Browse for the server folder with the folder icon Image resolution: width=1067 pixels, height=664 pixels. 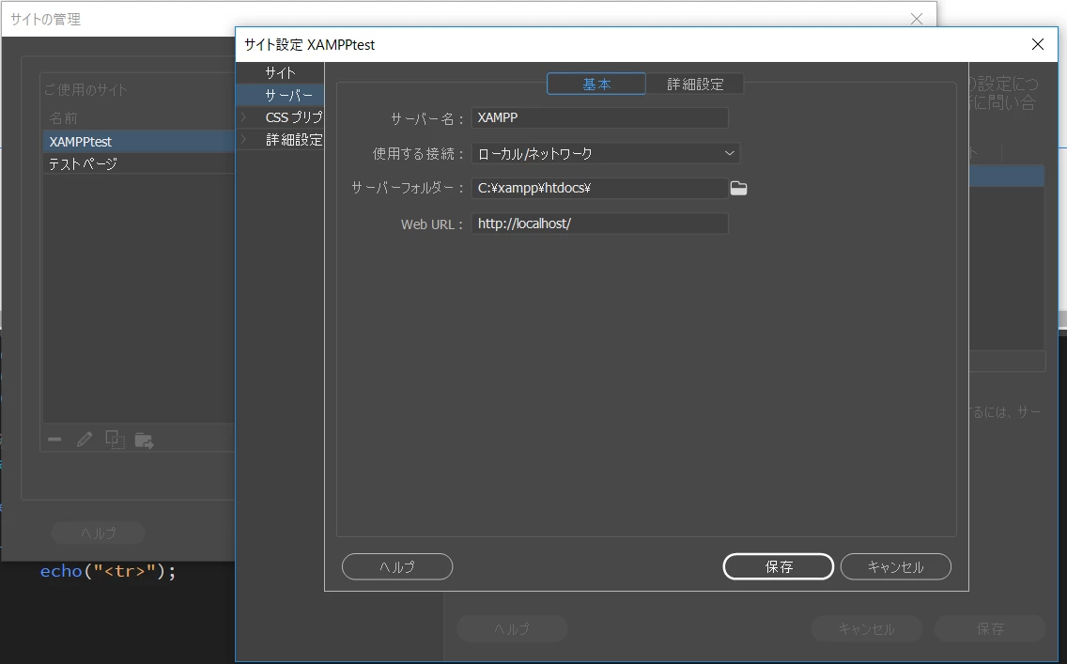pyautogui.click(x=738, y=189)
